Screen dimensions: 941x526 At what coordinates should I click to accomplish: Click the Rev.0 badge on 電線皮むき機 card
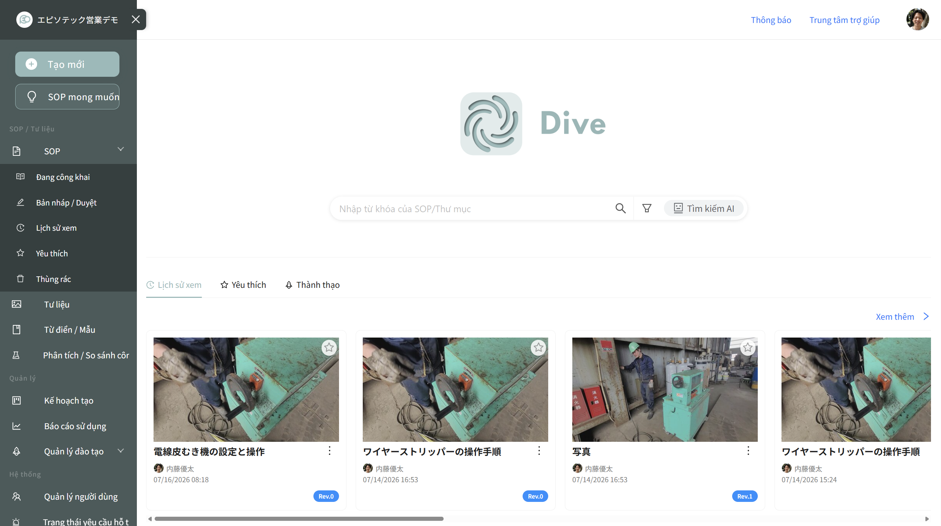[326, 496]
